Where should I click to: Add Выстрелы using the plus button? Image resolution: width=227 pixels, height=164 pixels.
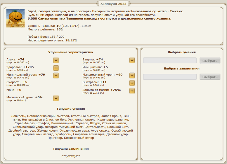click(132, 83)
